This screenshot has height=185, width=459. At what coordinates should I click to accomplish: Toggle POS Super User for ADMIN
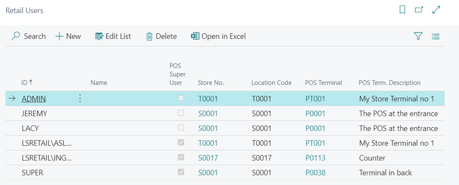181,98
